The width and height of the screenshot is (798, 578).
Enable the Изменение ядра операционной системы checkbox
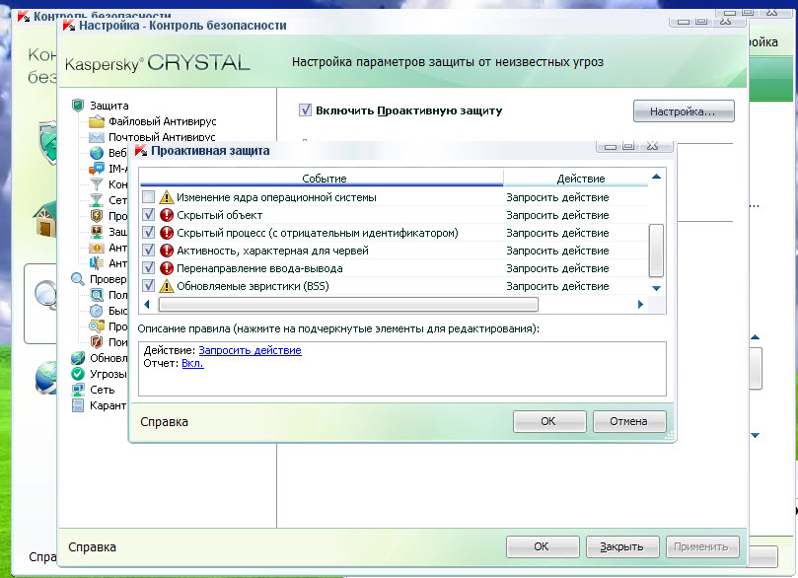(x=148, y=197)
